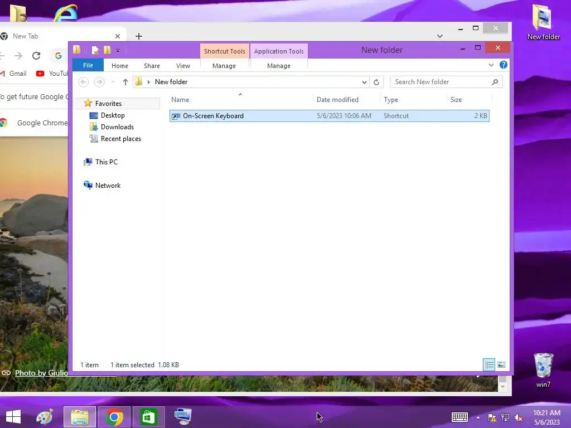Viewport: 571px width, 428px height.
Task: Open Gmail bookmark in Chrome
Action: pyautogui.click(x=14, y=74)
